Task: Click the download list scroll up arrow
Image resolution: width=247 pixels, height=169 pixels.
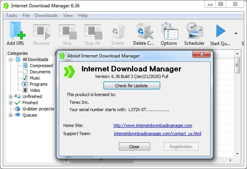Action: 237,54
